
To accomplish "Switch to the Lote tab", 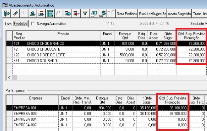I will tap(8, 24).
